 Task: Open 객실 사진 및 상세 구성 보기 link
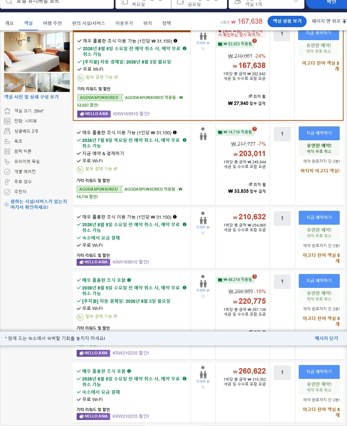coord(31,97)
